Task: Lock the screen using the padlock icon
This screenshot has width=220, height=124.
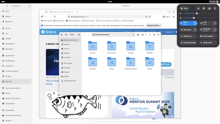Action: click(209, 9)
